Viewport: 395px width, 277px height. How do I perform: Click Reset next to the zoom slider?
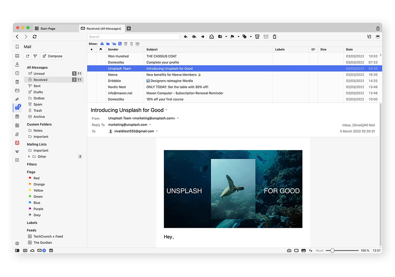pos(319,250)
